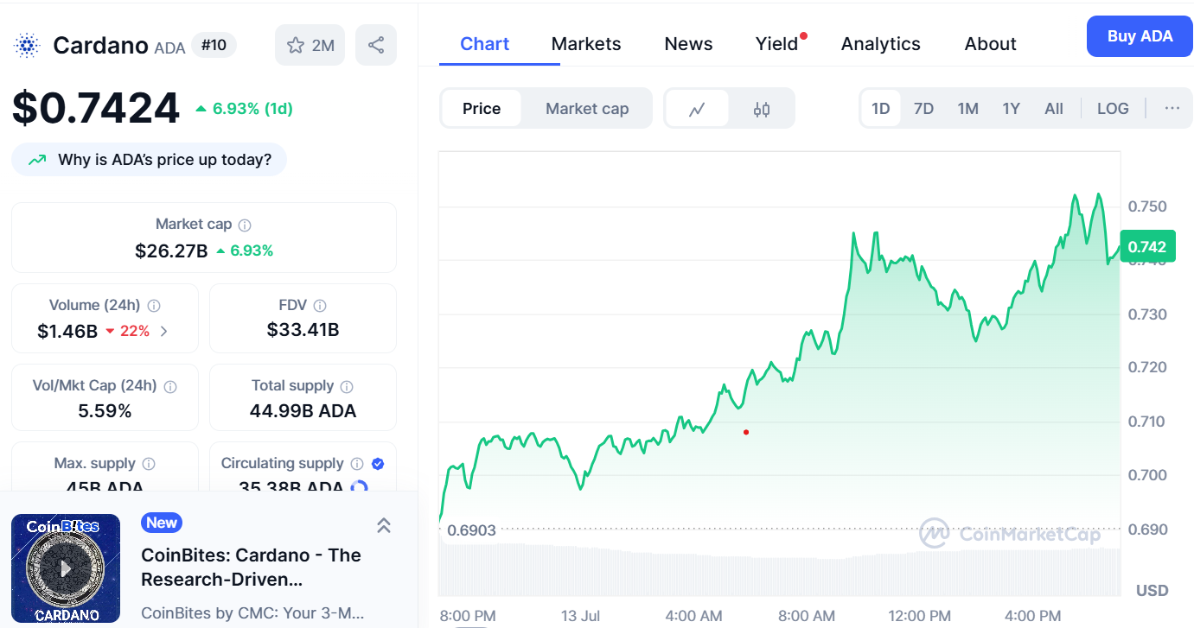
Task: Open the chart more options ellipsis
Action: [x=1172, y=108]
